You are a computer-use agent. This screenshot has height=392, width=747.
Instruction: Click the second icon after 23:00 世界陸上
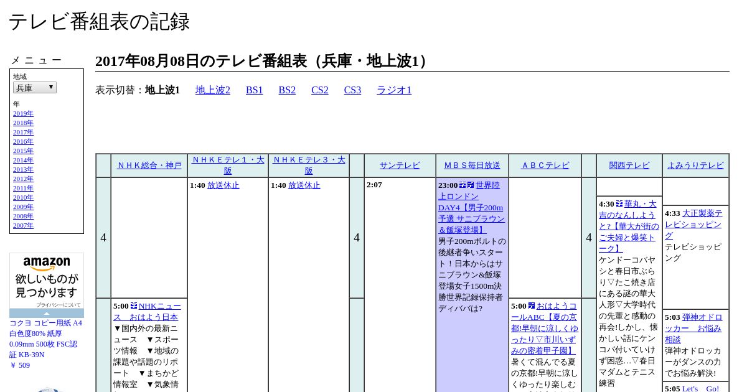tap(471, 185)
